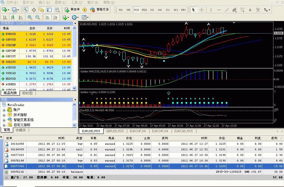Select the H4 timeframe button
284x187 pixels.
point(160,10)
